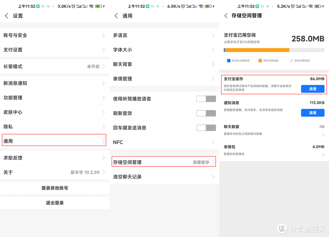Tap the chevron on the 关于 row
Viewport: 329px width, 237px height.
tap(104, 172)
